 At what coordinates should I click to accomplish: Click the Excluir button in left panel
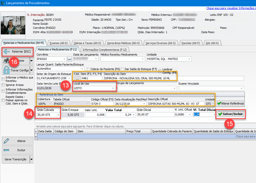tap(18, 150)
